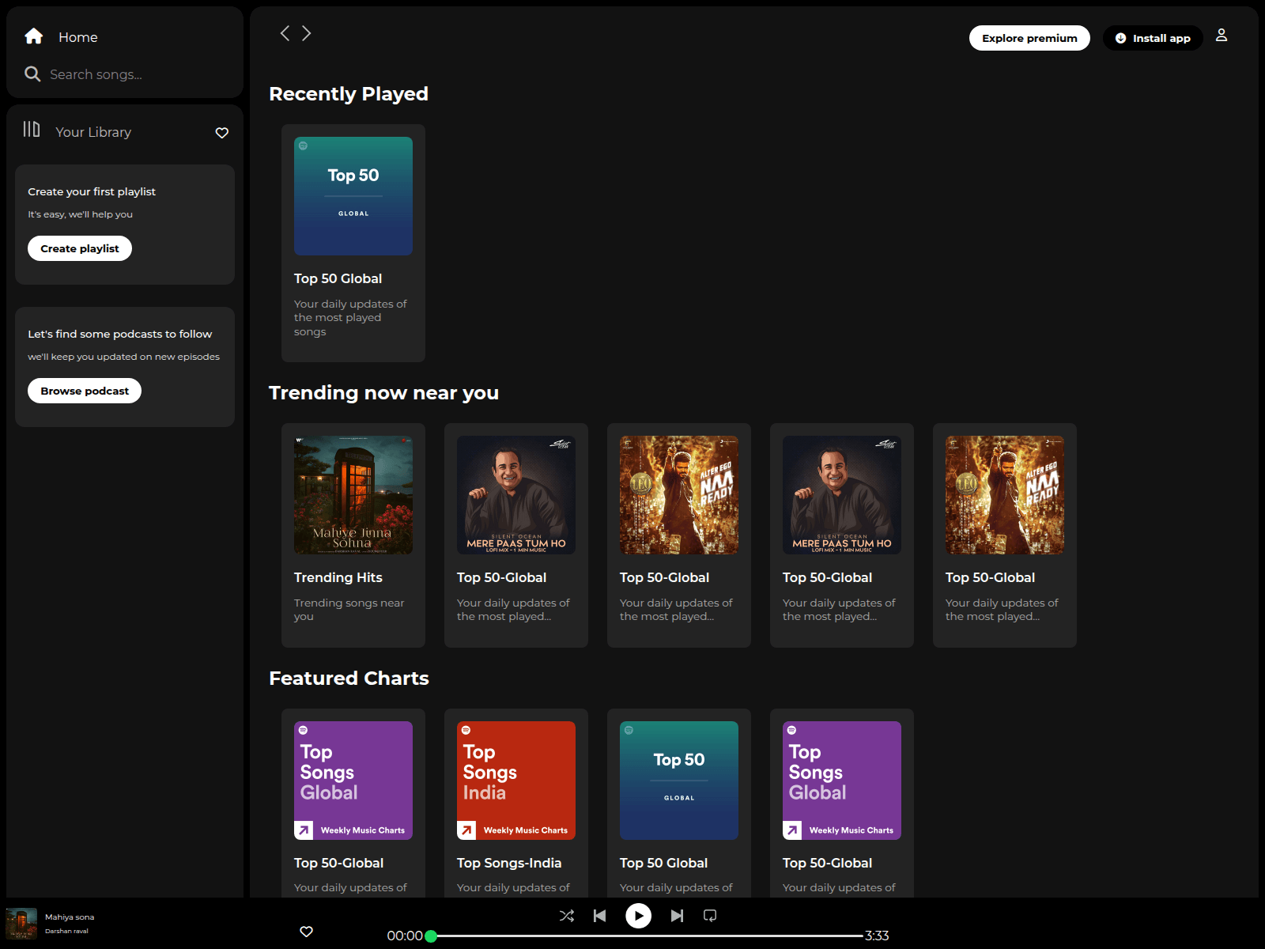The width and height of the screenshot is (1265, 949).
Task: Click the Recently Played heading
Action: tap(349, 94)
